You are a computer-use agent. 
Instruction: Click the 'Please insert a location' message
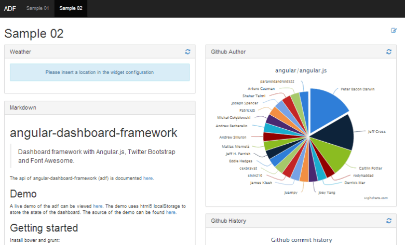pos(100,72)
